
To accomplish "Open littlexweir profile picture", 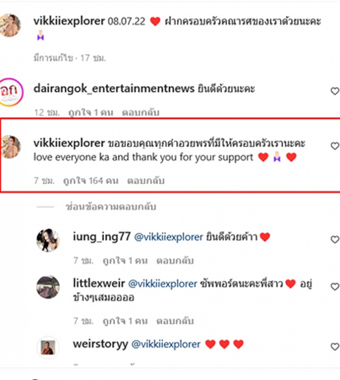I will click(x=48, y=287).
